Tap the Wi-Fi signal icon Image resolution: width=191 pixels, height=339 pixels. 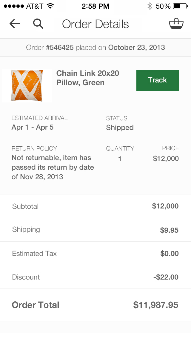[50, 6]
